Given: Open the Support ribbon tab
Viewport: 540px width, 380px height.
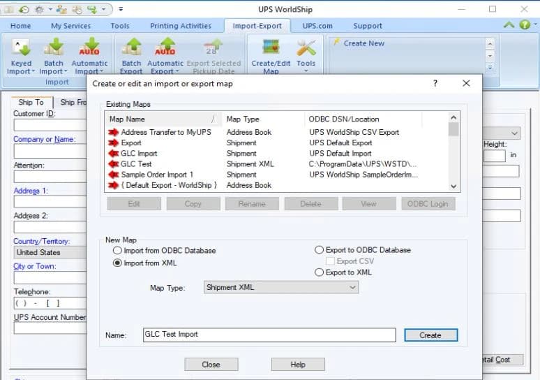Looking at the screenshot, I should tap(368, 26).
